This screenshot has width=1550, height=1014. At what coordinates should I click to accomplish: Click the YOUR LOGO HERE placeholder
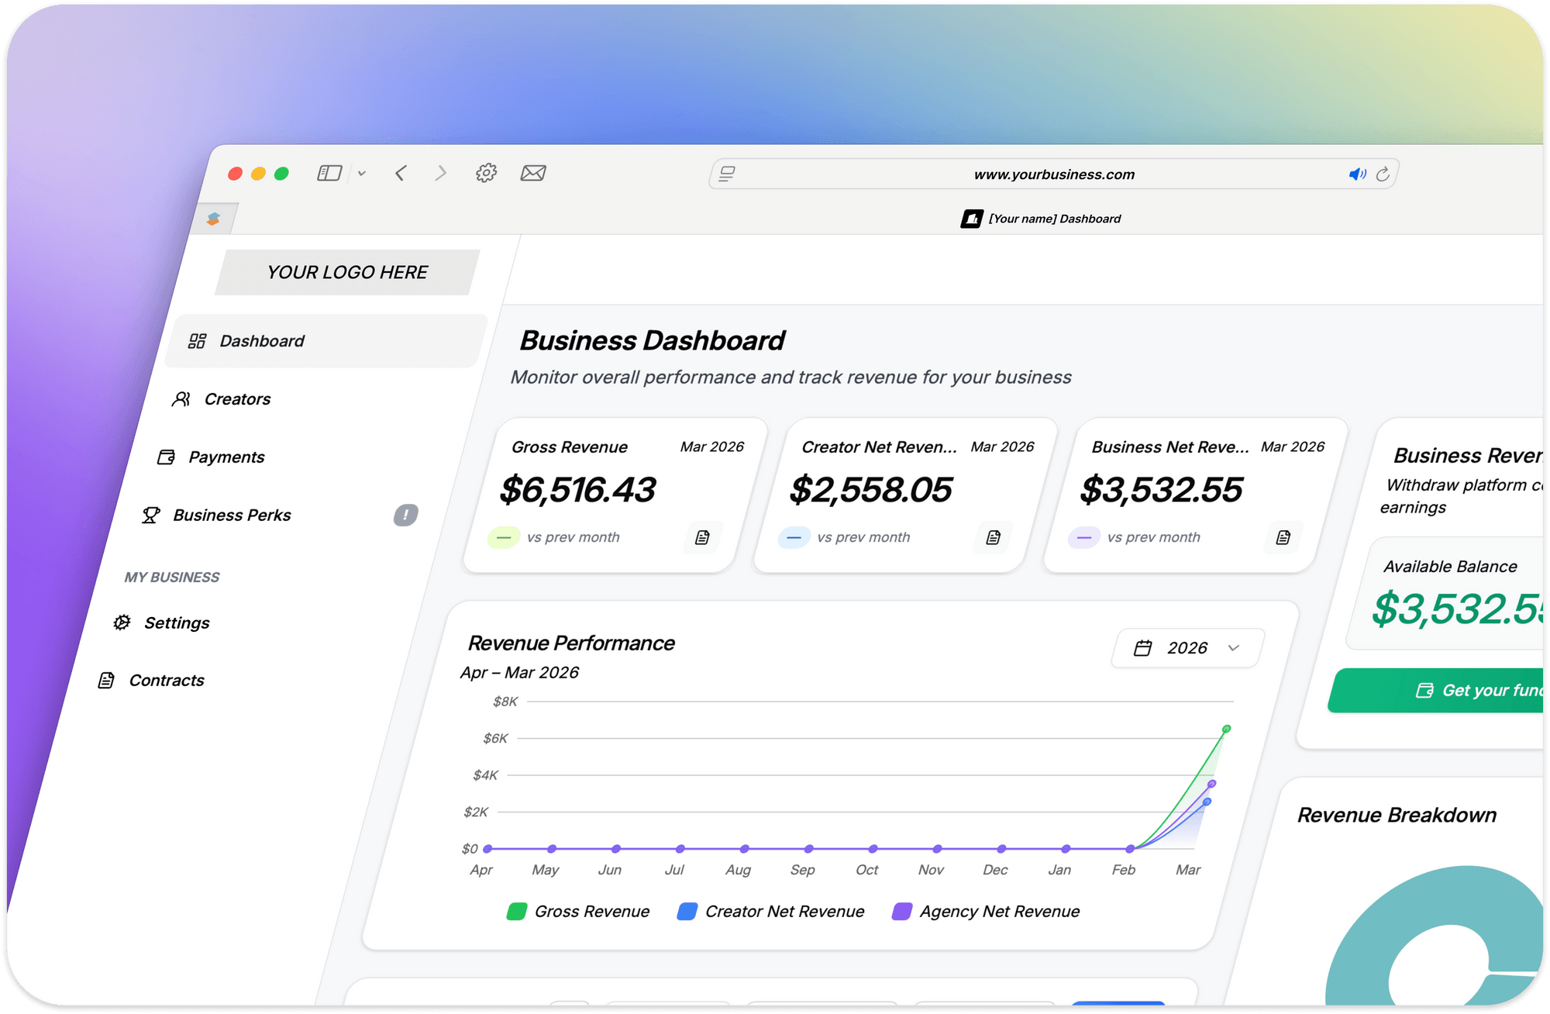(x=346, y=272)
